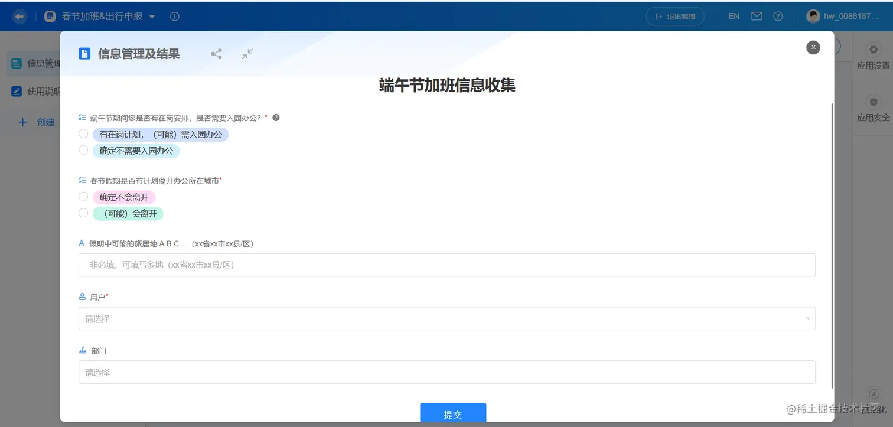Select the 有在岗计划，（可能）需入园办公 option

pyautogui.click(x=83, y=133)
